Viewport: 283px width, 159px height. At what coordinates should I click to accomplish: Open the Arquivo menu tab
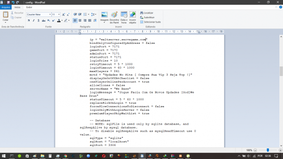click(x=6, y=7)
